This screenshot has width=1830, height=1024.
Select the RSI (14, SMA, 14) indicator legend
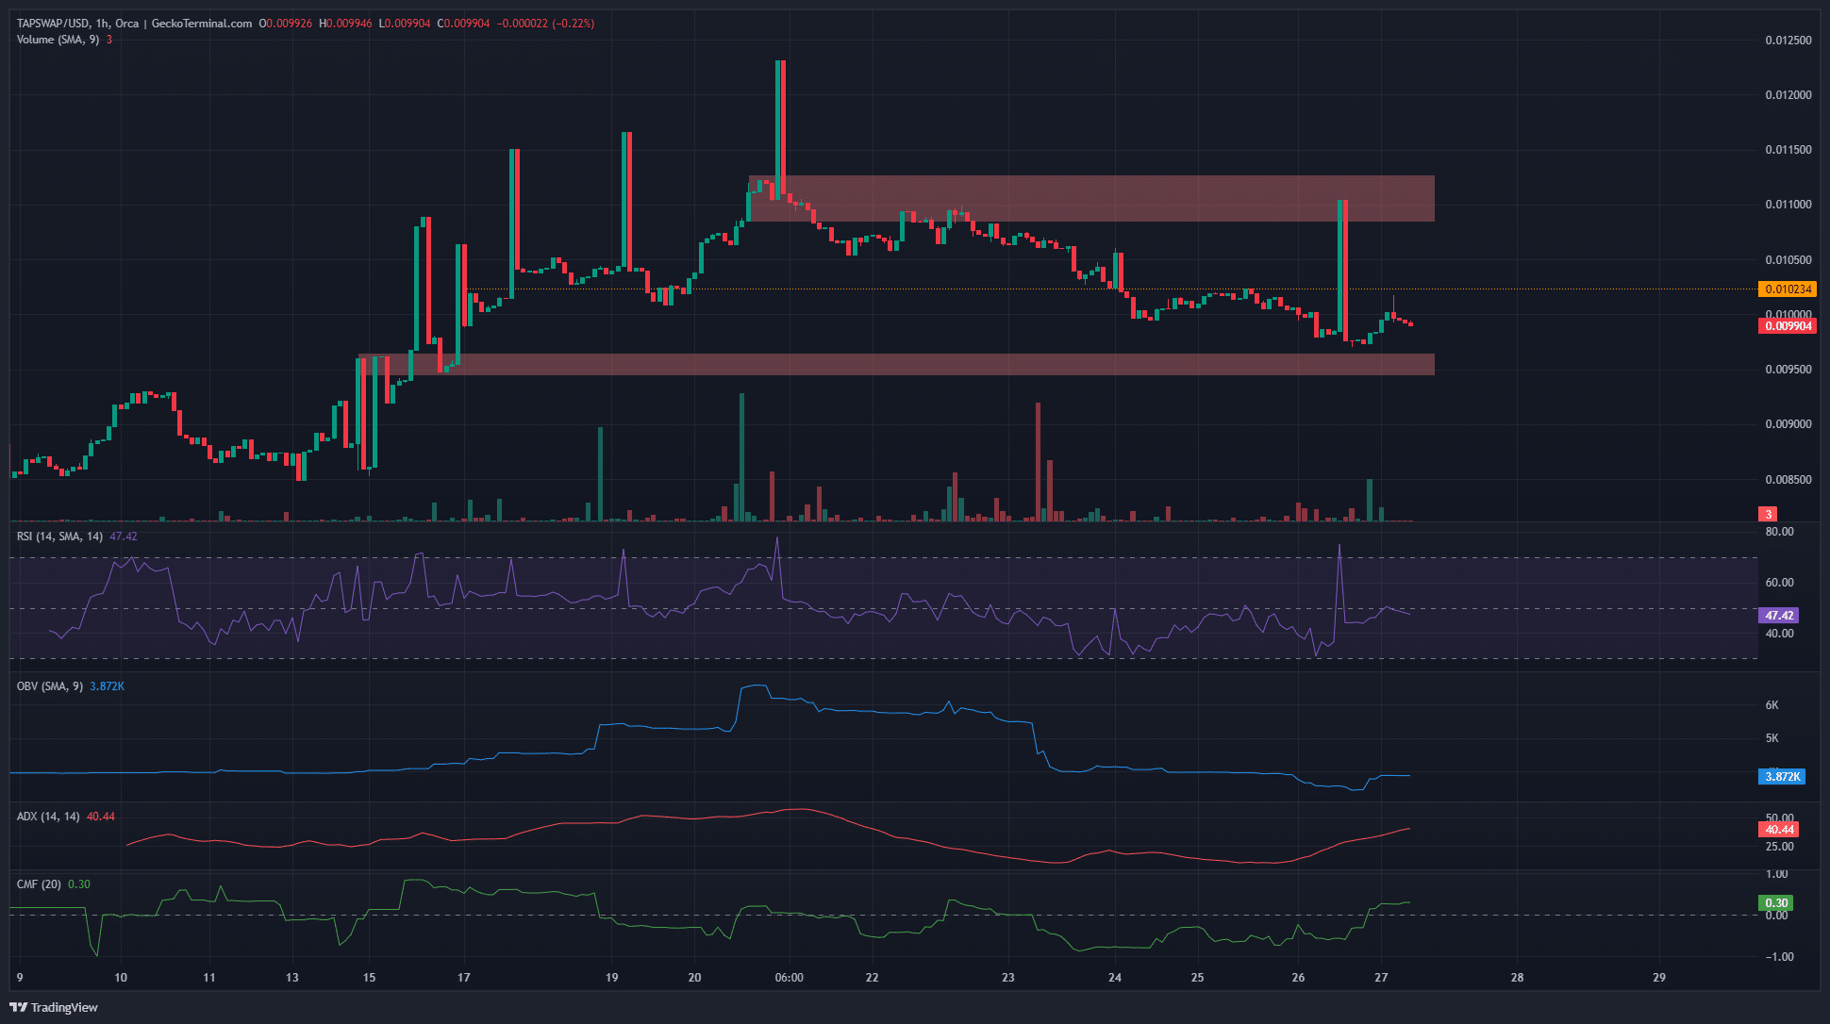59,537
